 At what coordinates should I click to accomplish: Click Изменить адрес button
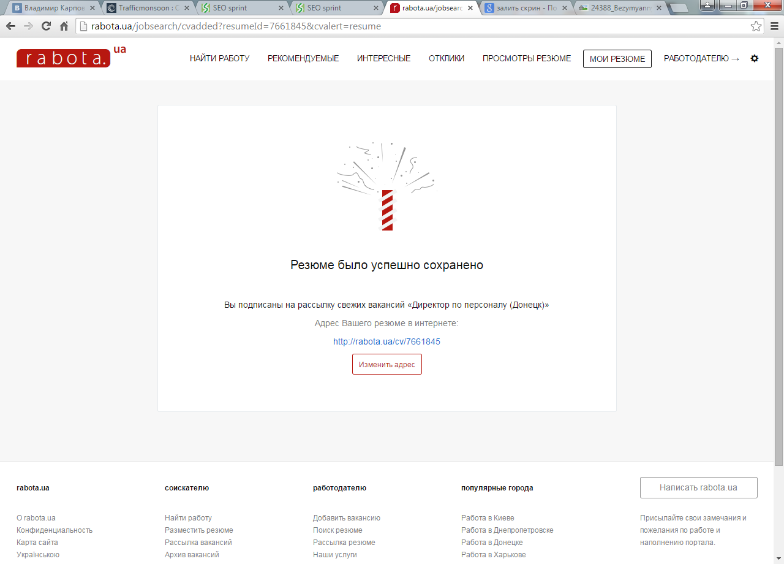[x=387, y=364]
